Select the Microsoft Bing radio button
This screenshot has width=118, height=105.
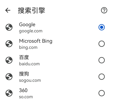pyautogui.click(x=101, y=44)
